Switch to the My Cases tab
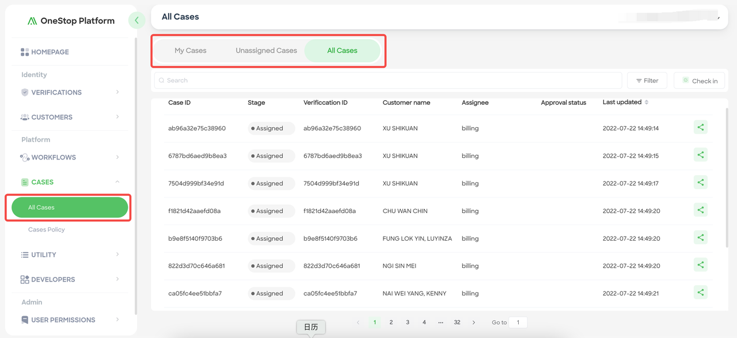This screenshot has width=737, height=338. 191,50
